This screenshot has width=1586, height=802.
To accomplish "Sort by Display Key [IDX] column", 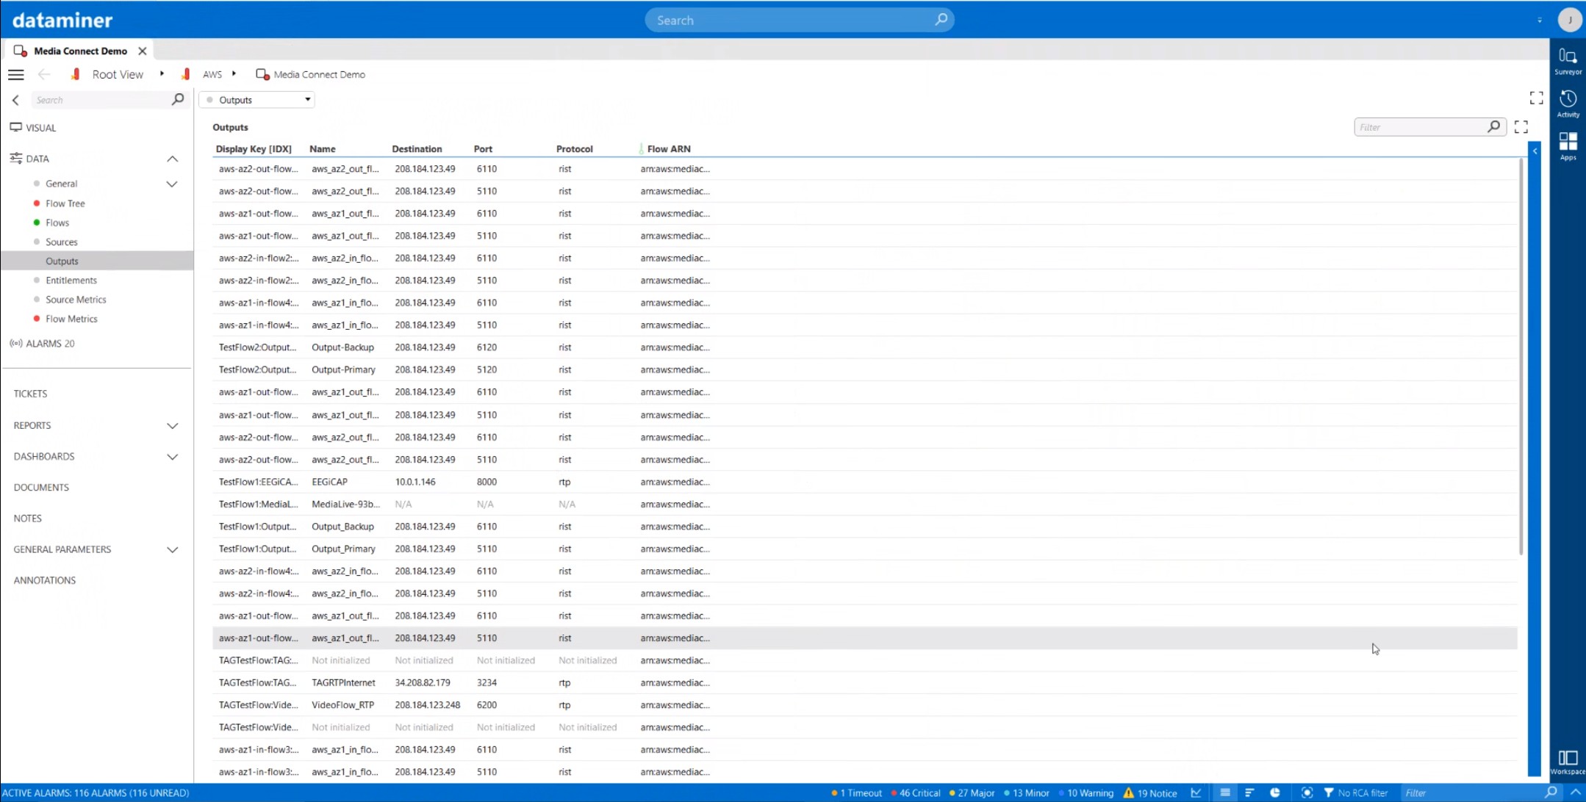I will (x=254, y=148).
